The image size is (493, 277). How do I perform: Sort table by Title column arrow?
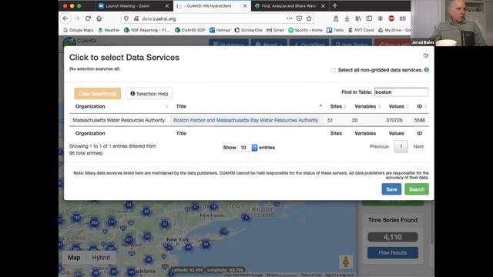(320, 106)
